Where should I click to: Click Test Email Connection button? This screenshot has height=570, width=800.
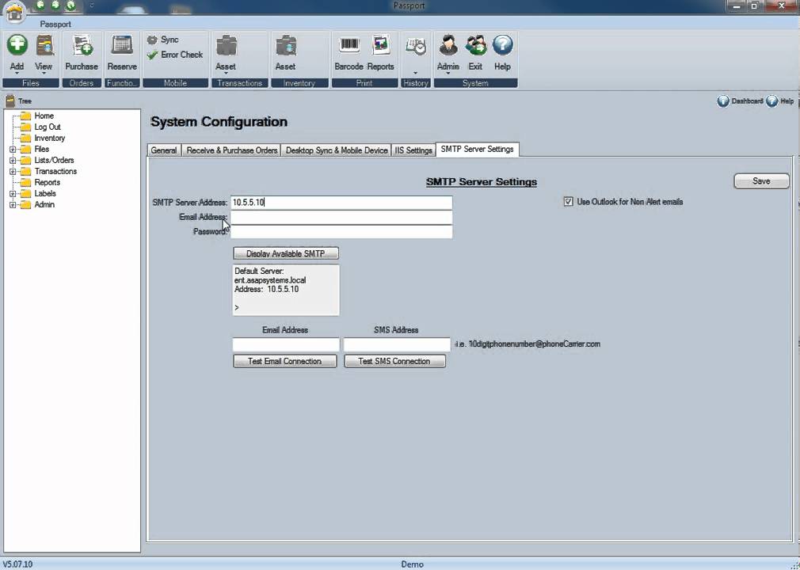pyautogui.click(x=284, y=361)
